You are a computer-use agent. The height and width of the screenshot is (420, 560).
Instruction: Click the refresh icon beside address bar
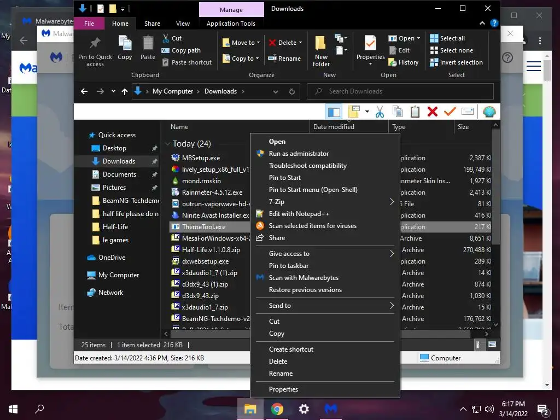click(292, 91)
